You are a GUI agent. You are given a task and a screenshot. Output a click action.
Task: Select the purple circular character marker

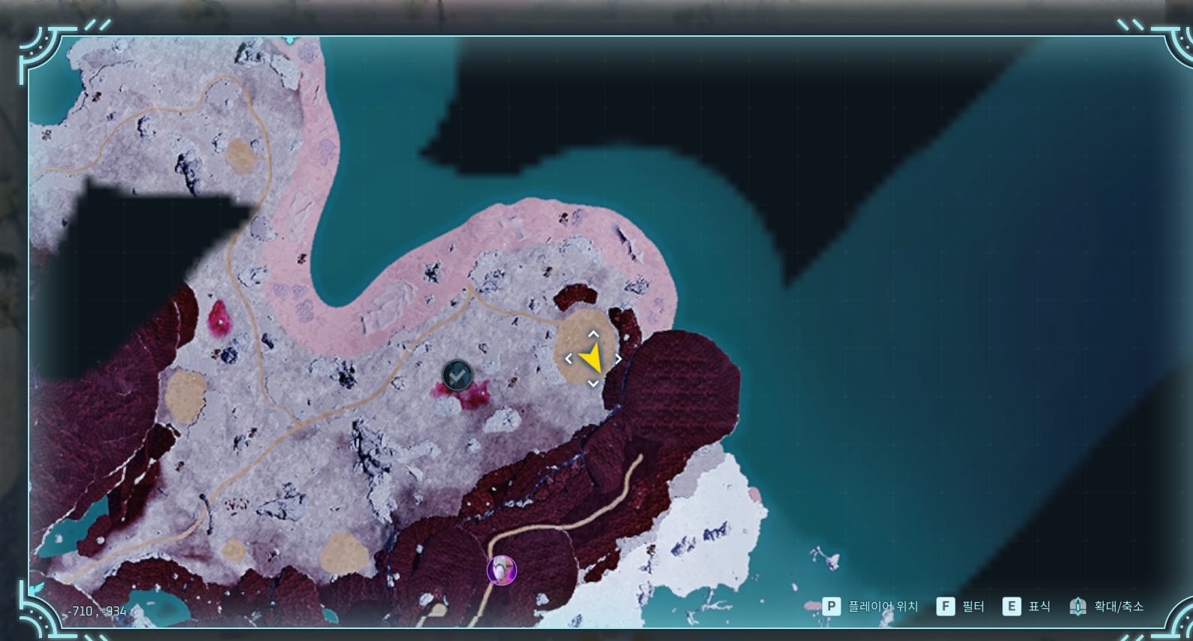click(502, 570)
